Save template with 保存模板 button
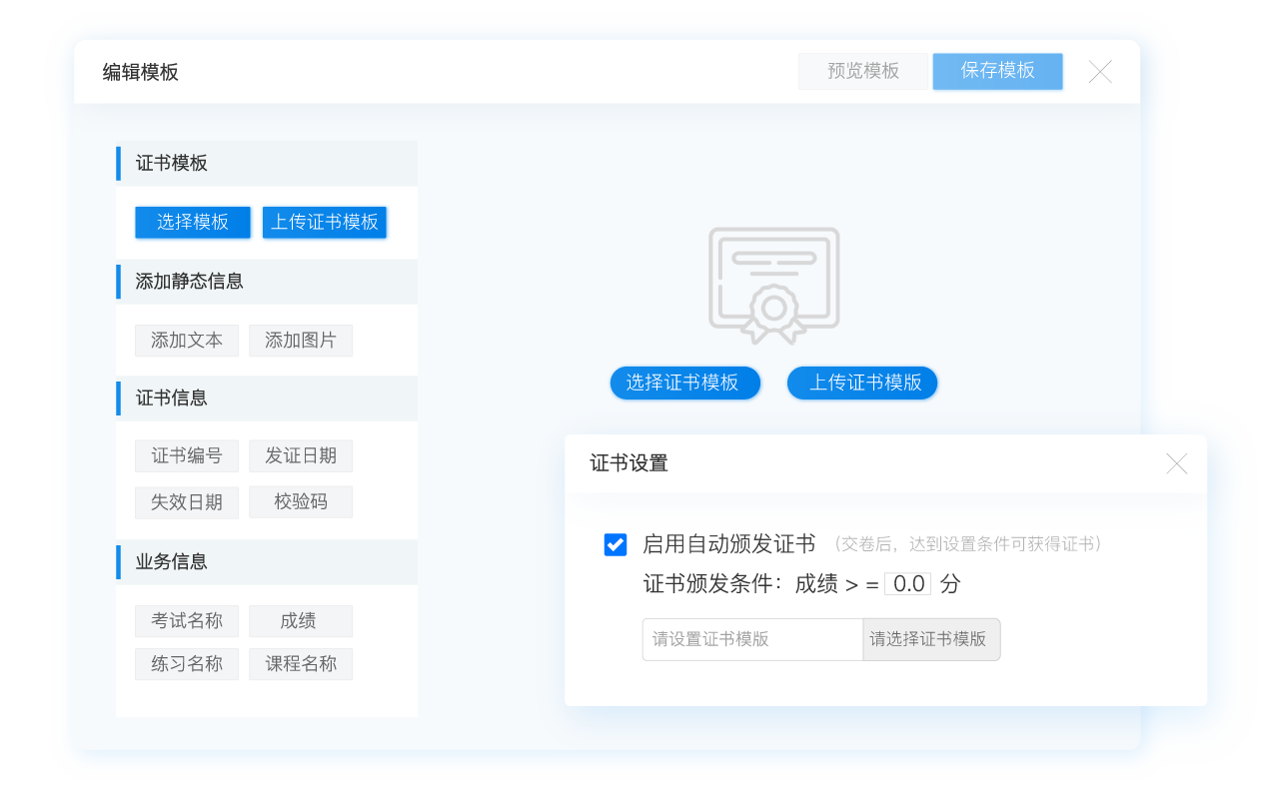Viewport: 1279px width, 789px height. (x=997, y=71)
